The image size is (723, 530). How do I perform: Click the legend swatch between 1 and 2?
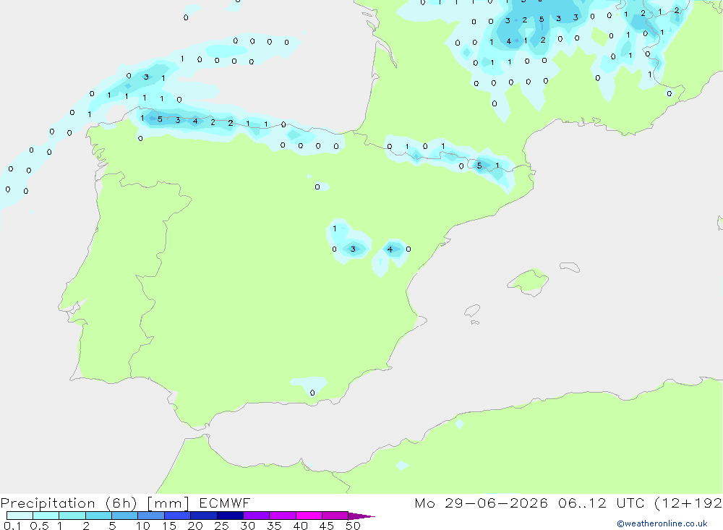(x=72, y=516)
